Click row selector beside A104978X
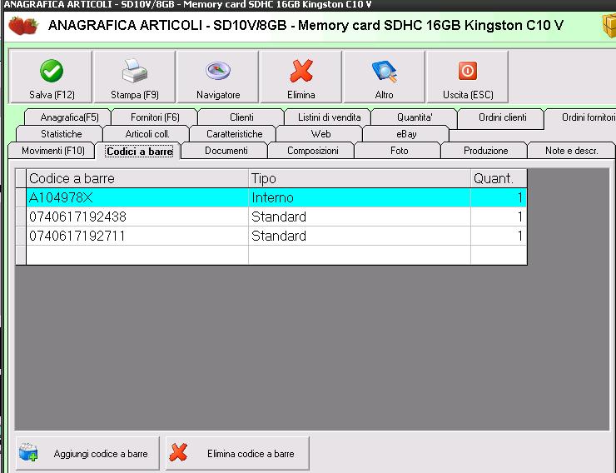The width and height of the screenshot is (616, 473). click(21, 197)
